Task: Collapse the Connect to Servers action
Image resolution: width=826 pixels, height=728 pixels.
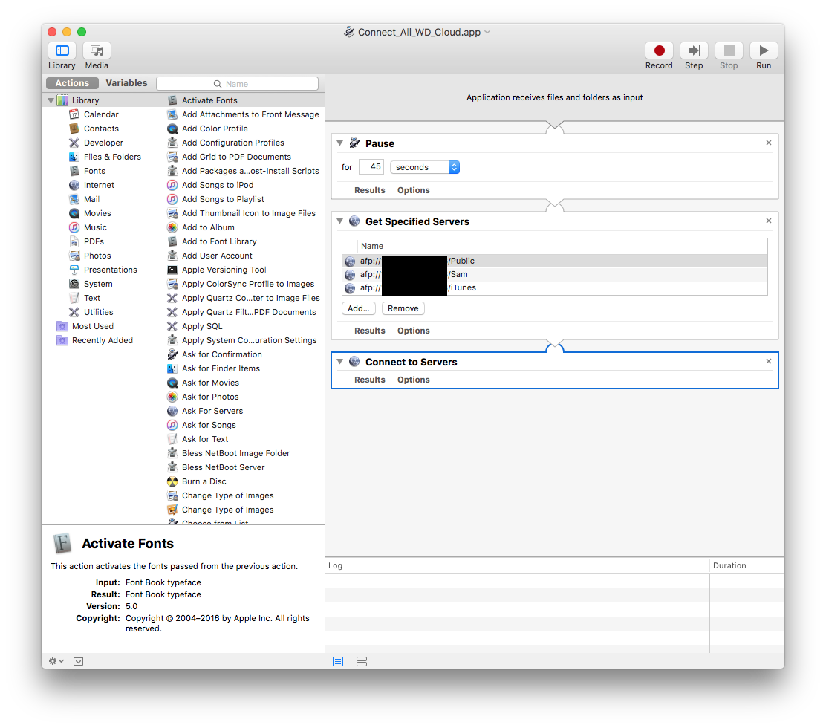Action: tap(339, 361)
